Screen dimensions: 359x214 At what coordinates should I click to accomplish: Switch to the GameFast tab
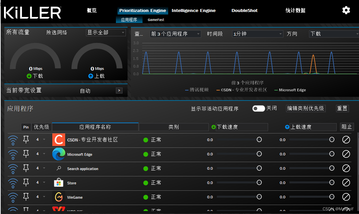(156, 20)
